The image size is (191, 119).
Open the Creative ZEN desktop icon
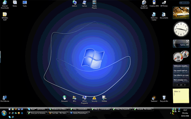point(154,3)
